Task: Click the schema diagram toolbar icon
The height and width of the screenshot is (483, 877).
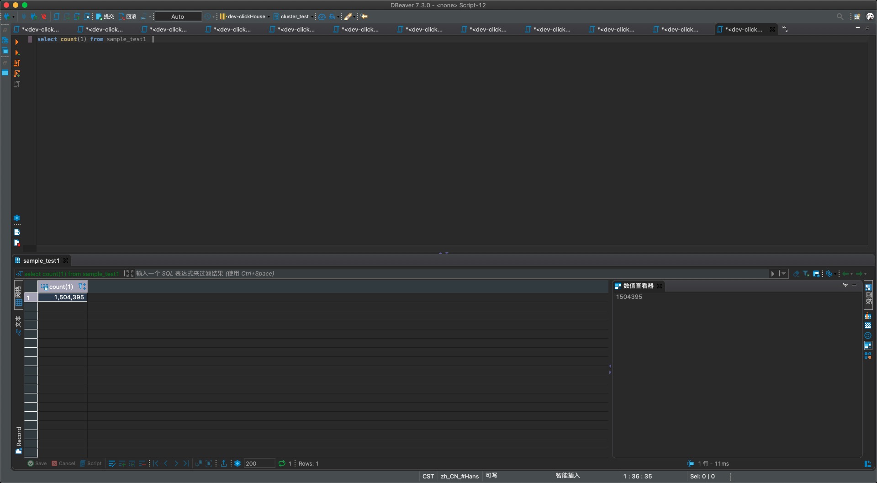Action: [332, 16]
